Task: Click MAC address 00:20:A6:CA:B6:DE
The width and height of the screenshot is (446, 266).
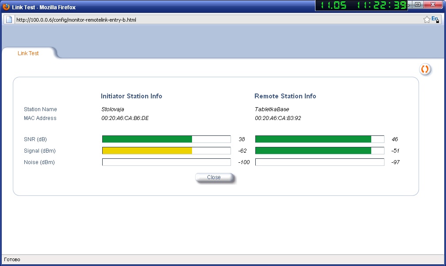Action: pos(125,118)
